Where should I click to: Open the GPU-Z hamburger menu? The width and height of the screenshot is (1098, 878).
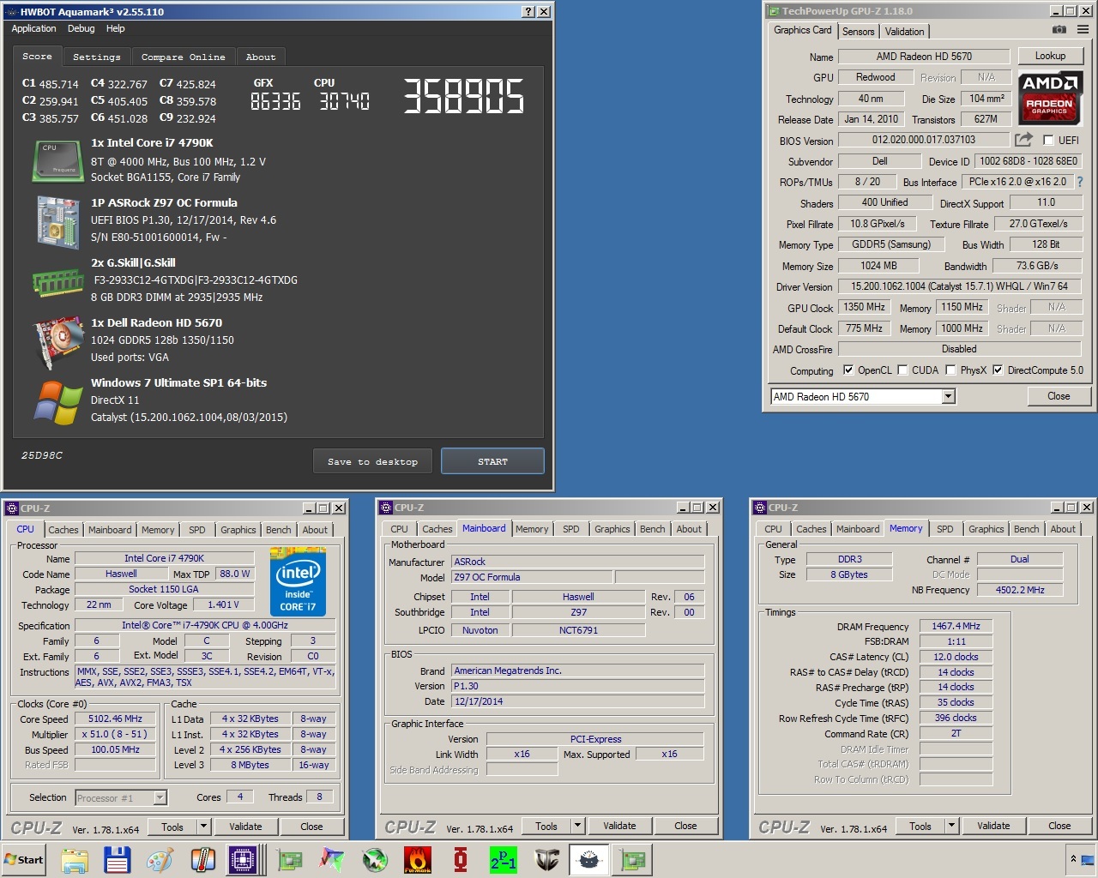pos(1083,30)
